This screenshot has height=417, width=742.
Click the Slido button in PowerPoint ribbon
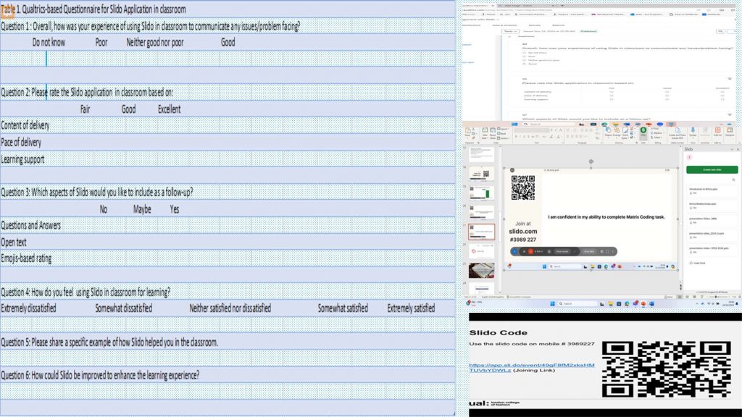[643, 132]
